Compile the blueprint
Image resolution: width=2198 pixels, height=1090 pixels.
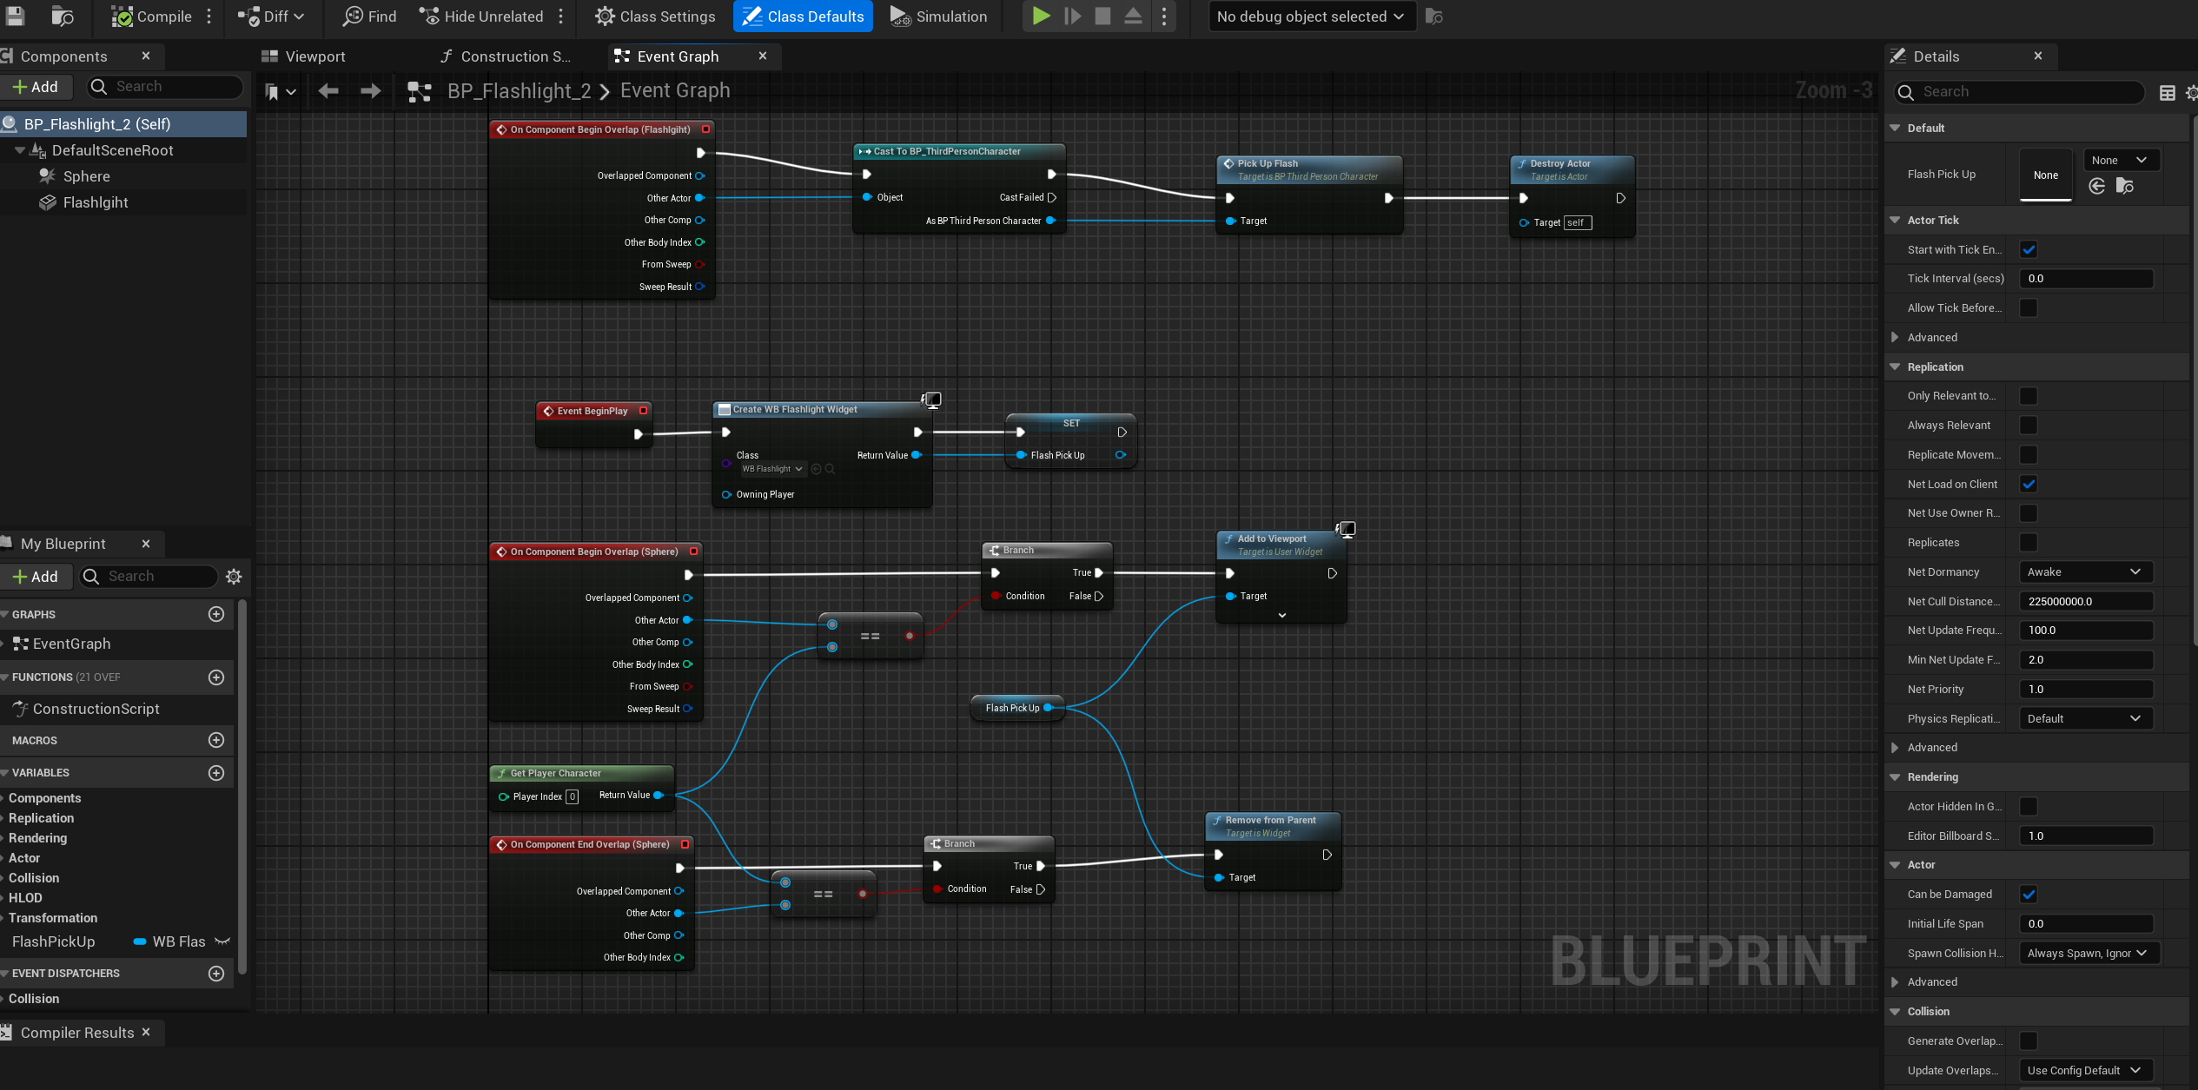tap(152, 17)
